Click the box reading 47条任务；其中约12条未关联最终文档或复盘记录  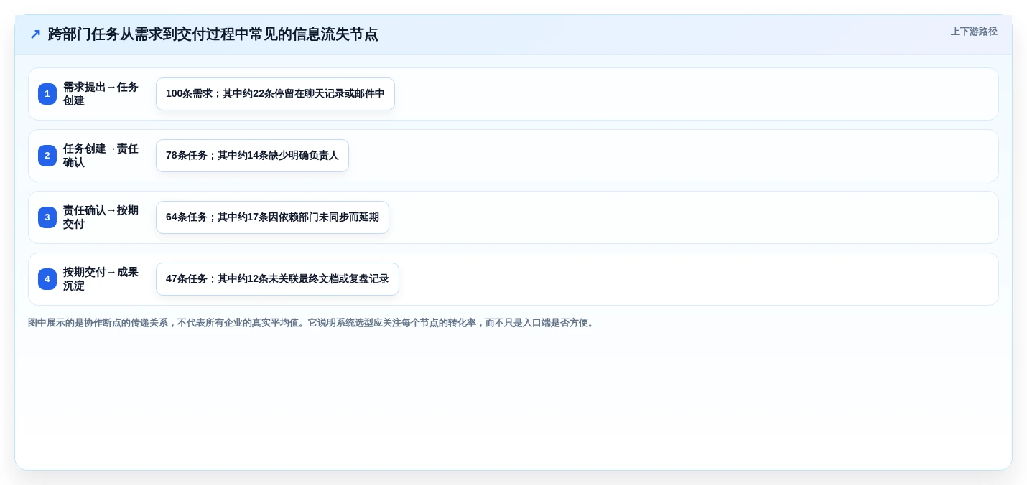(x=277, y=279)
